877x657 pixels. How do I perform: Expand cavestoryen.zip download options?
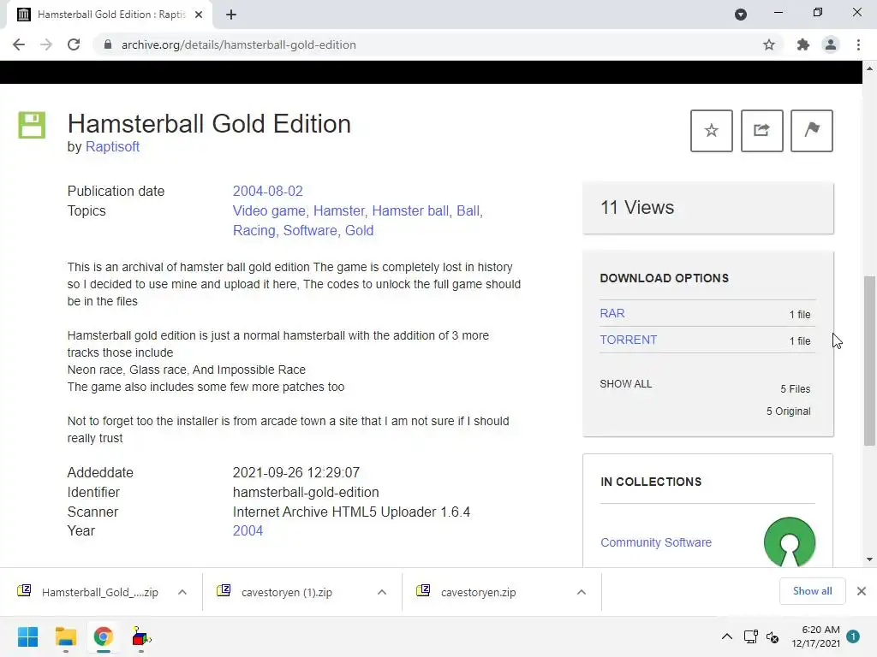[x=582, y=592]
